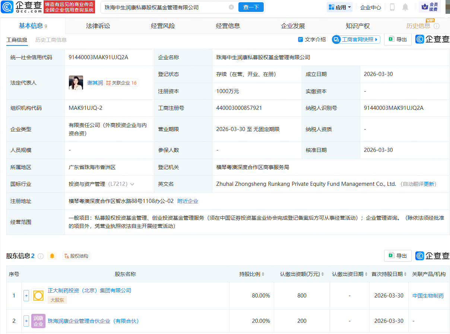Viewport: 450px width, 334px height.
Task: Open the 应用 apps dropdown menu
Action: [x=339, y=7]
